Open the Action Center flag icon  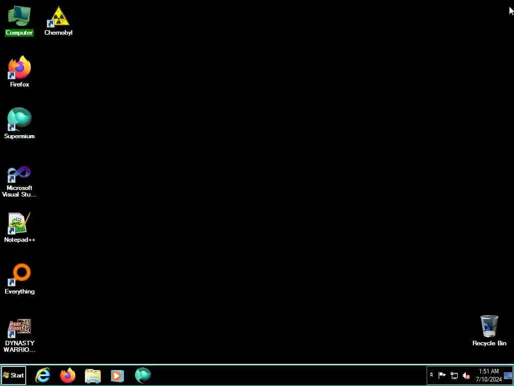(442, 375)
